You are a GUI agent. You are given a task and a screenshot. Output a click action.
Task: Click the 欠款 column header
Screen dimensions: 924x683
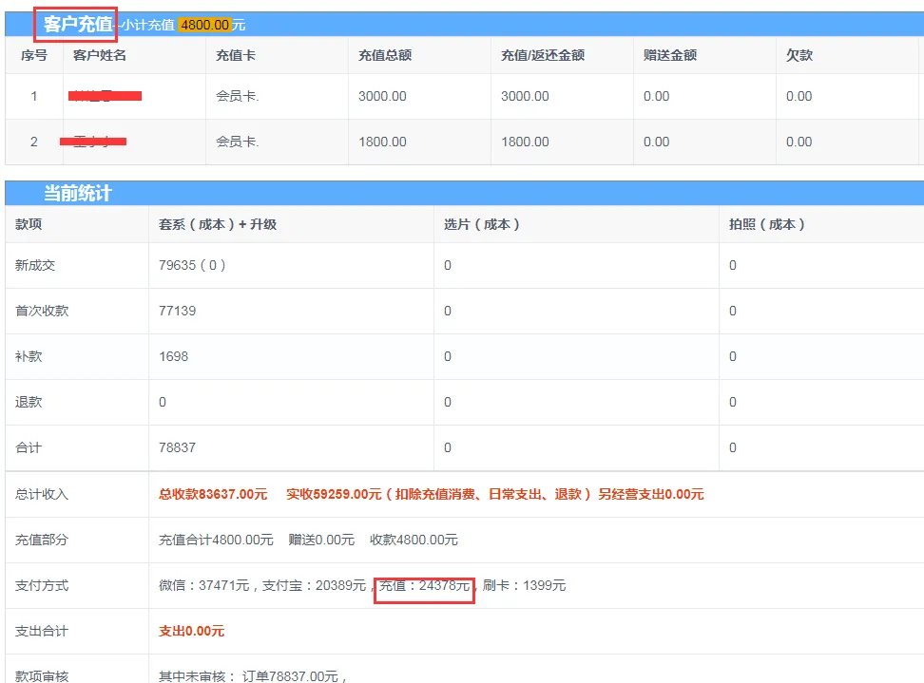click(799, 55)
